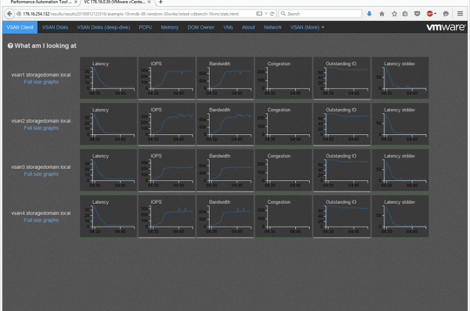Close the Performance Automation Tool tab
The image size is (470, 311).
click(x=76, y=2)
